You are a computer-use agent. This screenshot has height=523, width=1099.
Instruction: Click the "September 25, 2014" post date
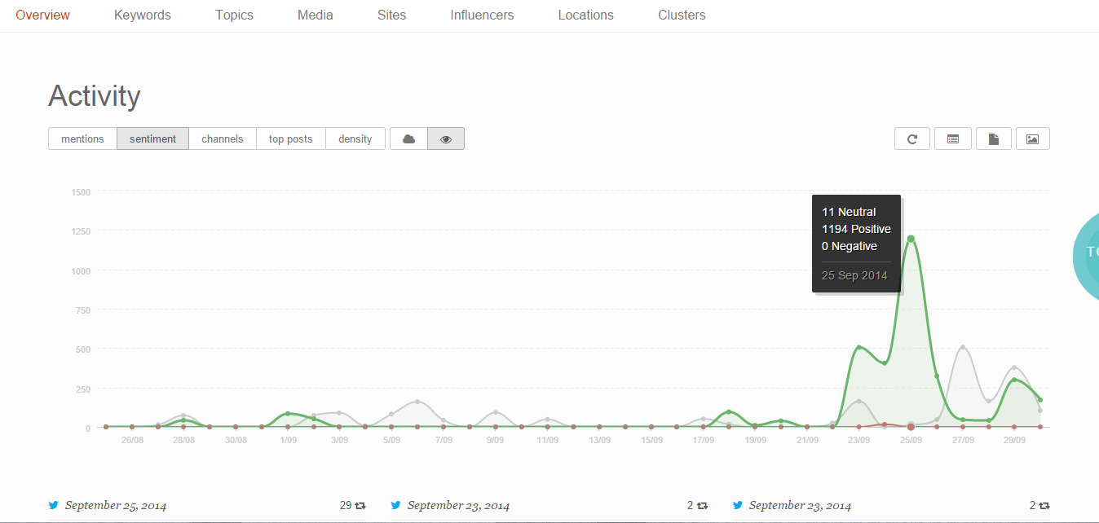116,505
